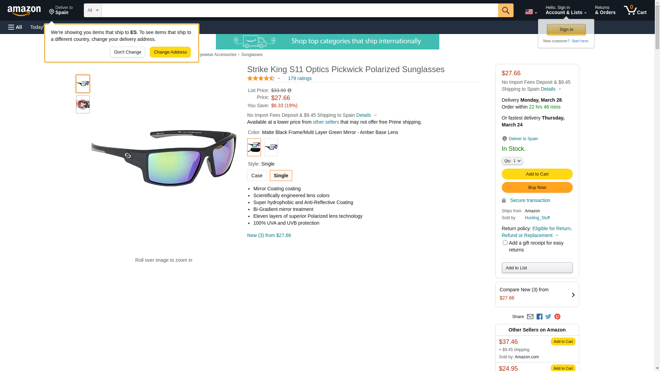Share product via Facebook icon
The image size is (660, 371).
[x=539, y=317]
